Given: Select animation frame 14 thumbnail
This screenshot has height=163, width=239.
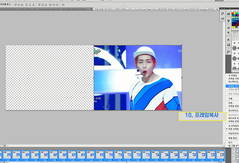Looking at the screenshot, I should click(44, 155).
